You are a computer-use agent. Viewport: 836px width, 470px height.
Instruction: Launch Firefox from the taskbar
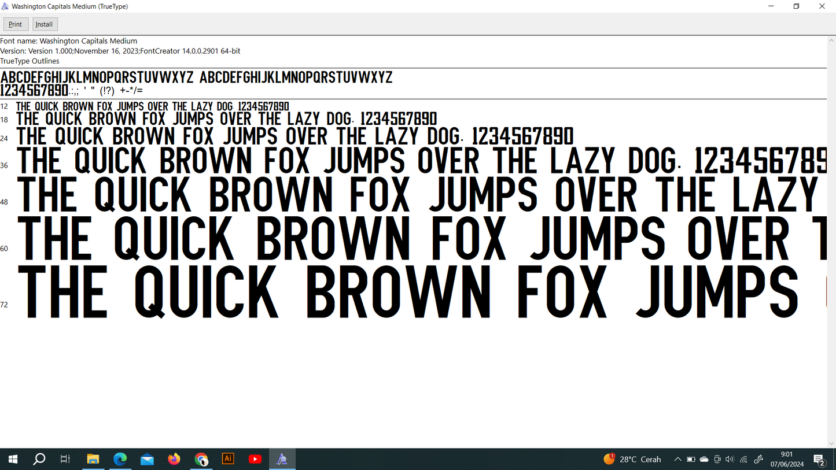point(174,459)
